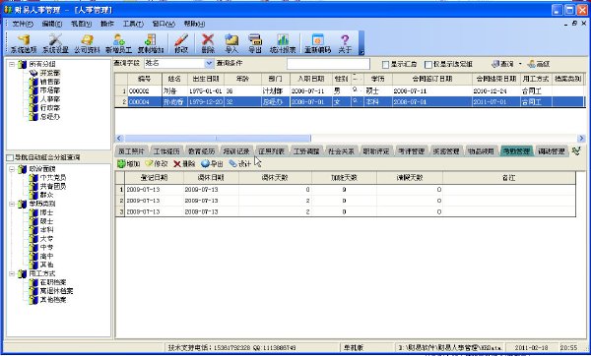Viewport: 591px width, 356px height.
Task: Open 关于 question mark icon
Action: click(345, 43)
